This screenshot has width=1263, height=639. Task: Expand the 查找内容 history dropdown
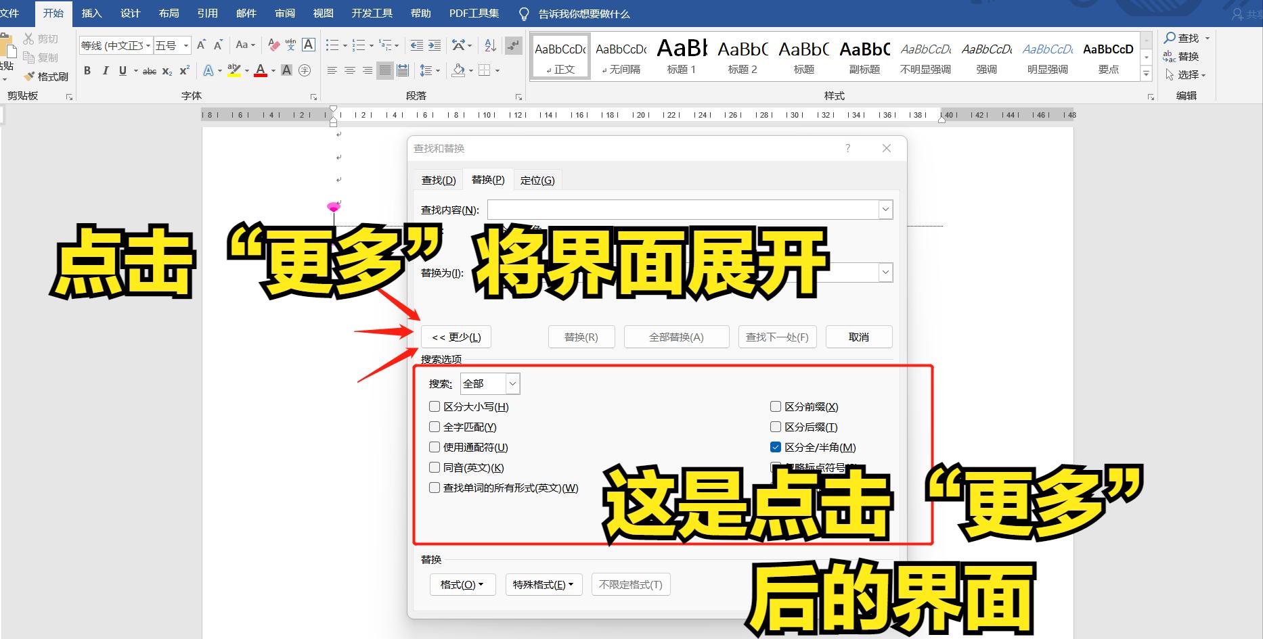click(x=884, y=210)
